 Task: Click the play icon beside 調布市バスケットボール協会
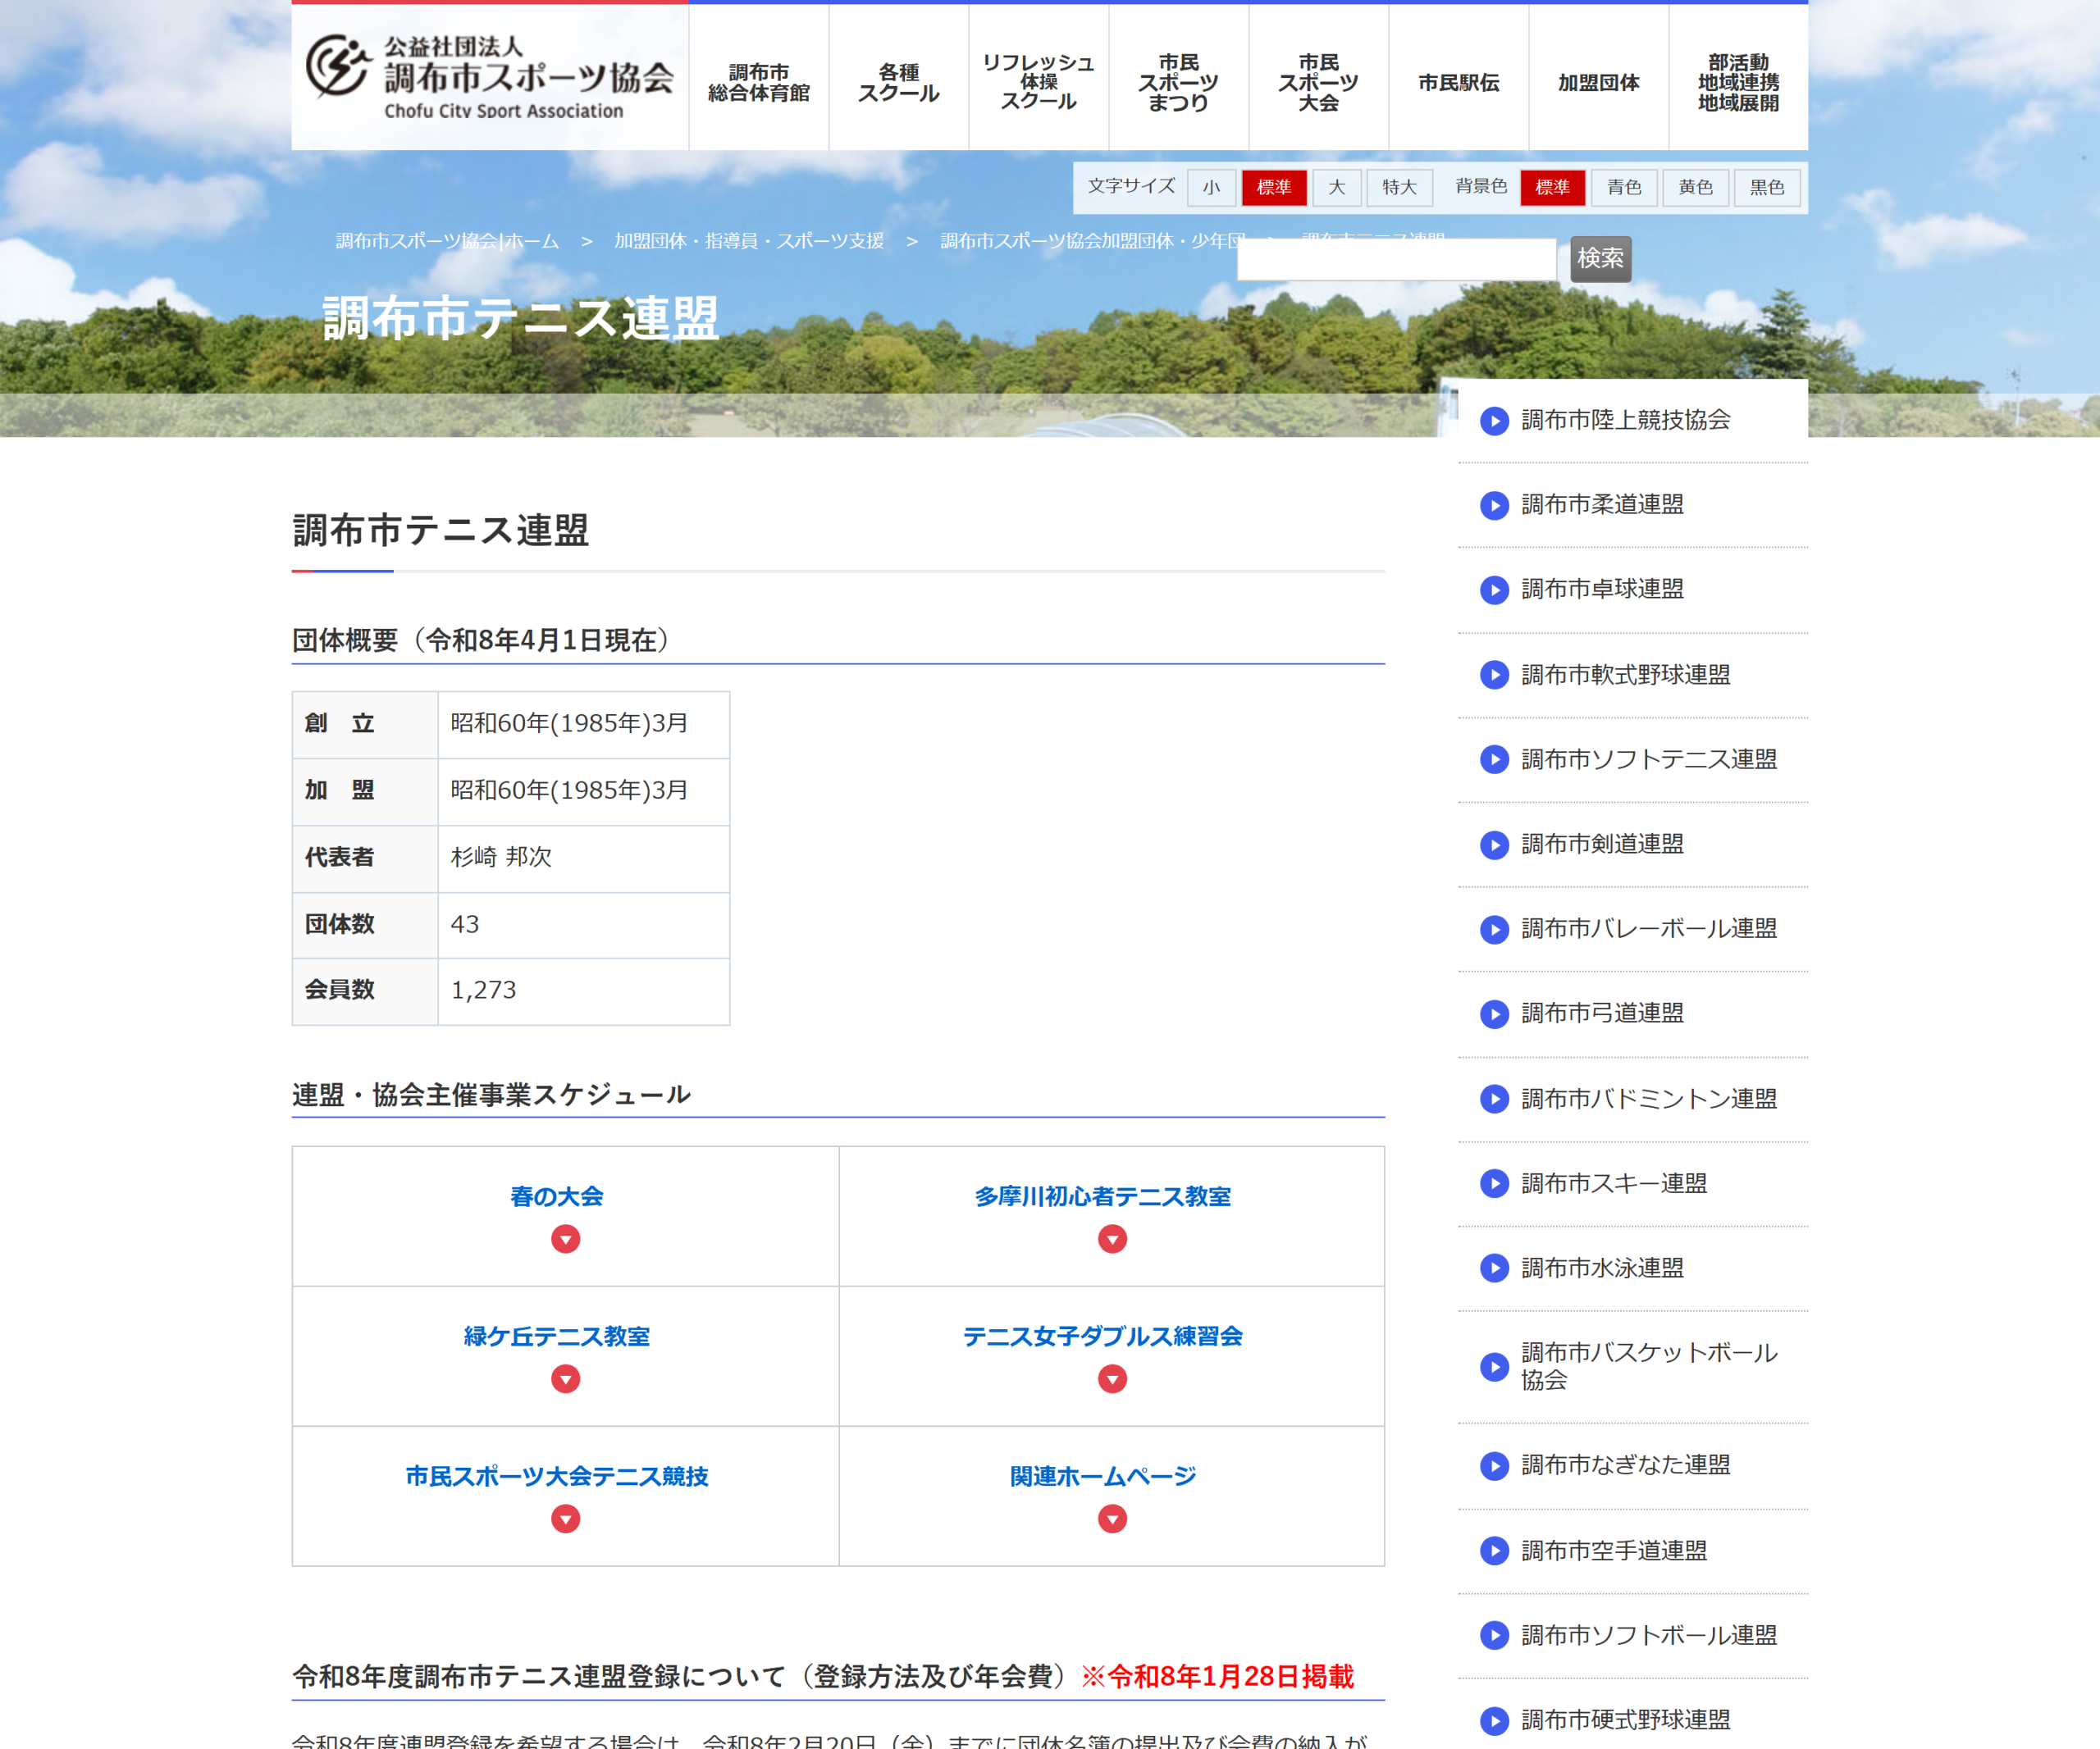(1494, 1367)
